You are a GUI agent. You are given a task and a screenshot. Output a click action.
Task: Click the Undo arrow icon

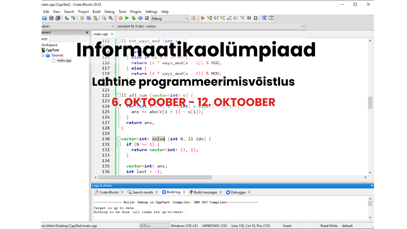click(67, 18)
